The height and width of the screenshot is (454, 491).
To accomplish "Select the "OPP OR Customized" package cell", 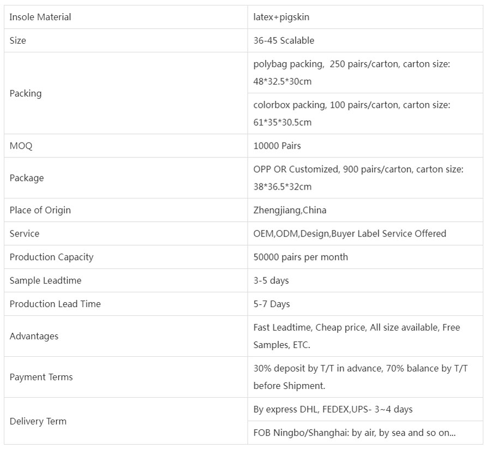I will (358, 178).
